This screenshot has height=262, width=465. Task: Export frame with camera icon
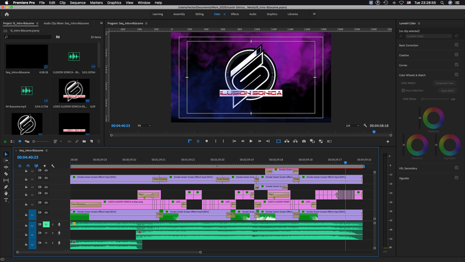(304, 141)
